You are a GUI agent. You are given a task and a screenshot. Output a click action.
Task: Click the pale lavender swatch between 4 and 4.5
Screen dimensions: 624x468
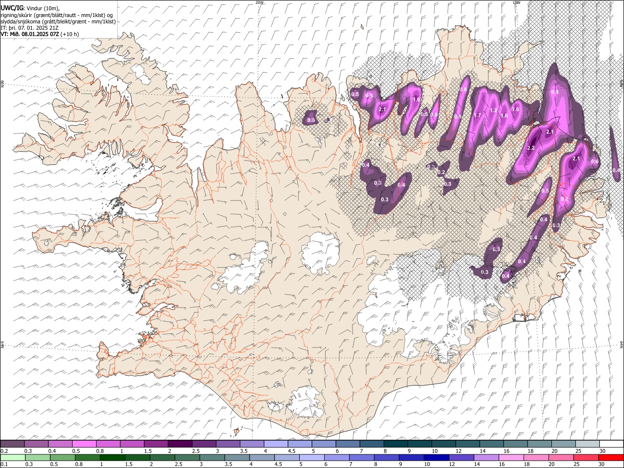coord(275,444)
